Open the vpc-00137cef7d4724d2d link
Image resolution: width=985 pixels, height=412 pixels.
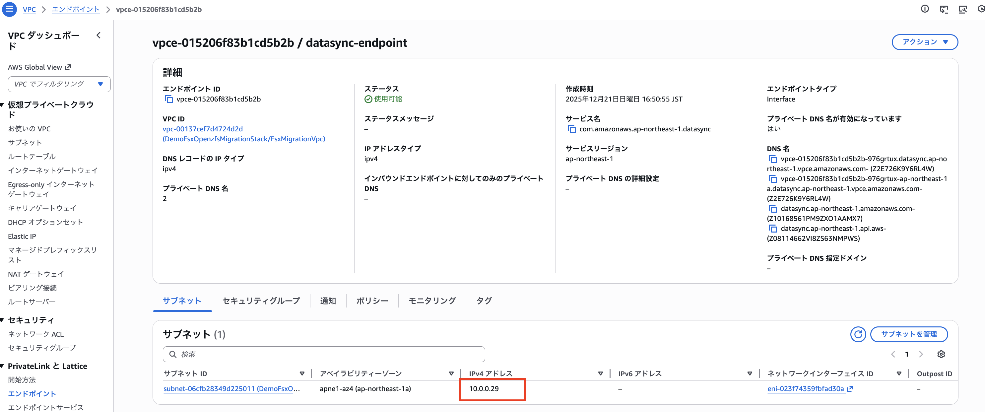click(202, 129)
